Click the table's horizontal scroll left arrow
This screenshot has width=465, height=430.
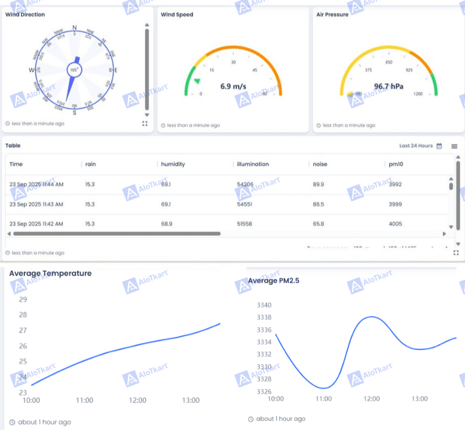pyautogui.click(x=9, y=234)
